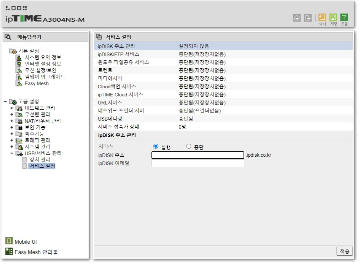Click the green 저장 save icon
This screenshot has width=361, height=265.
pyautogui.click(x=333, y=17)
